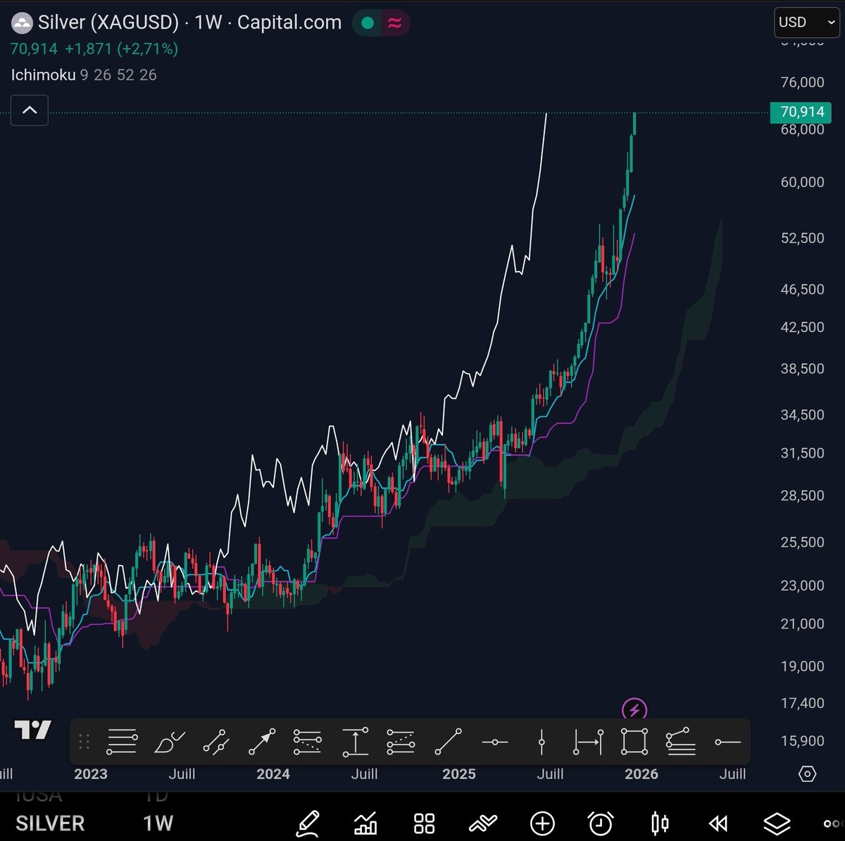The image size is (845, 841).
Task: Click the 2025 label on time axis
Action: (459, 774)
